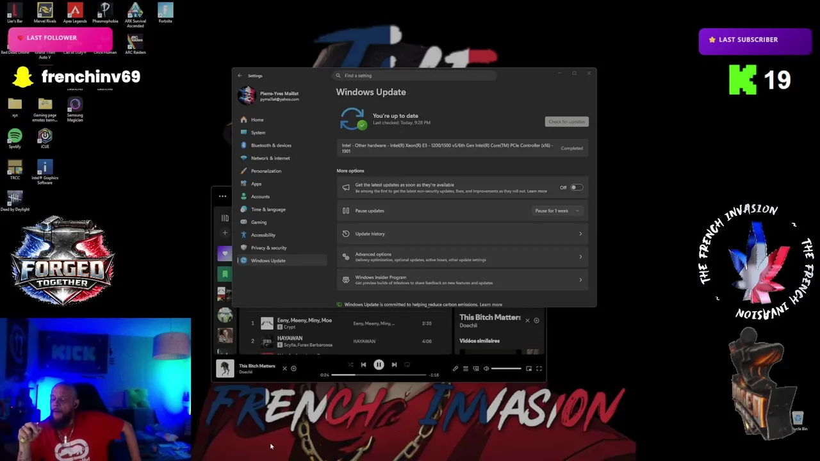Open Spotify three-dots menu
Viewport: 820px width, 461px height.
222,197
